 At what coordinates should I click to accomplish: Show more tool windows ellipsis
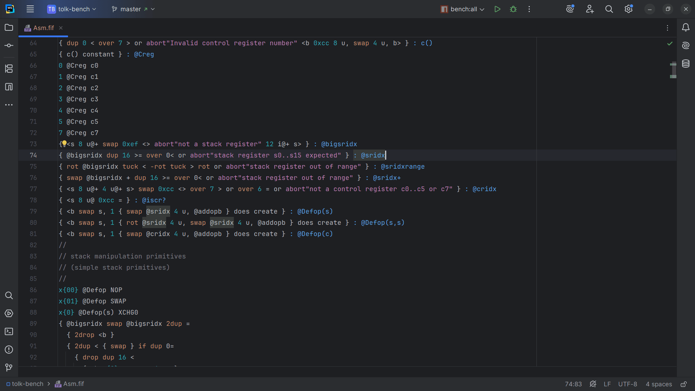click(x=9, y=105)
